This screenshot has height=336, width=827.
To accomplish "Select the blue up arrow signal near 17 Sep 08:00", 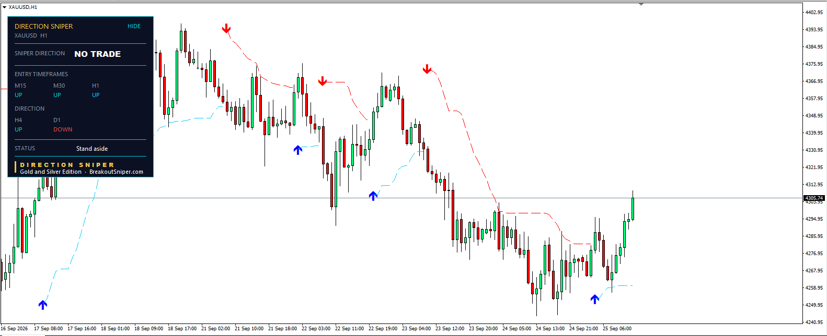I will pos(43,305).
